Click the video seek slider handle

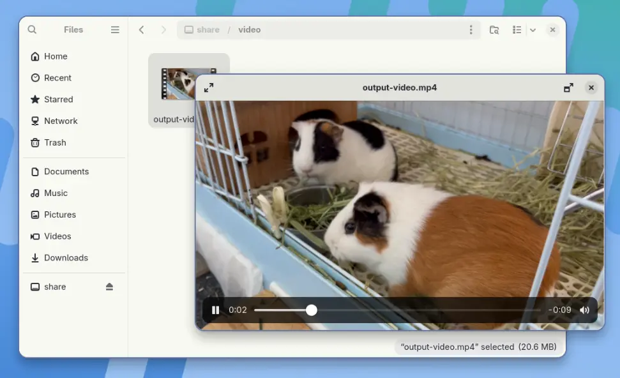(312, 310)
